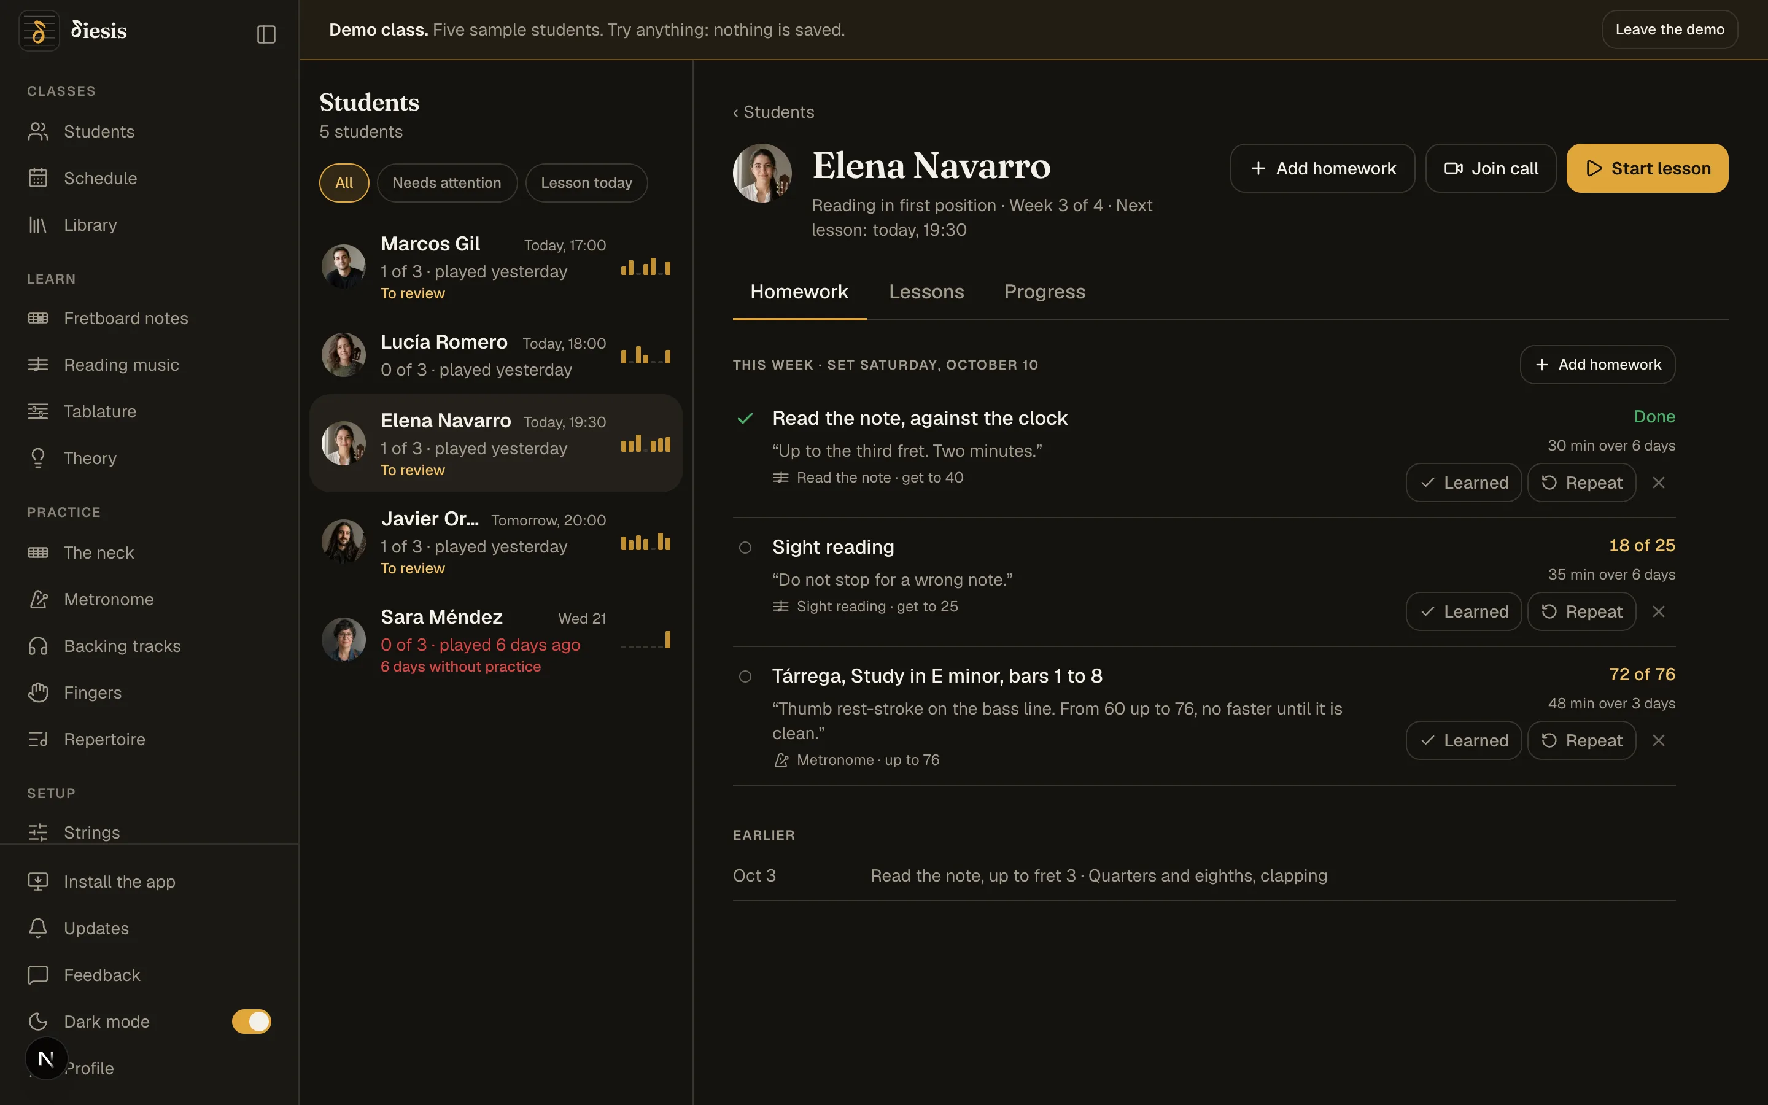Click Add homework in This Week section
1768x1105 pixels.
click(x=1597, y=365)
